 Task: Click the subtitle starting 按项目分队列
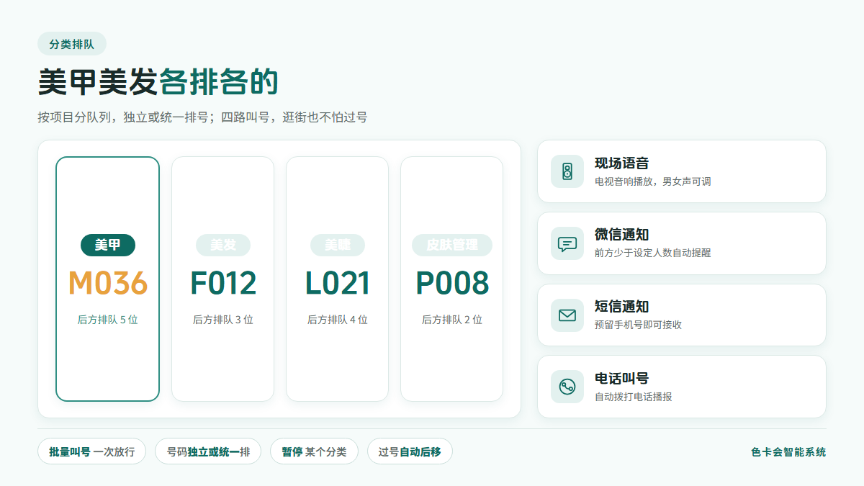click(x=202, y=117)
